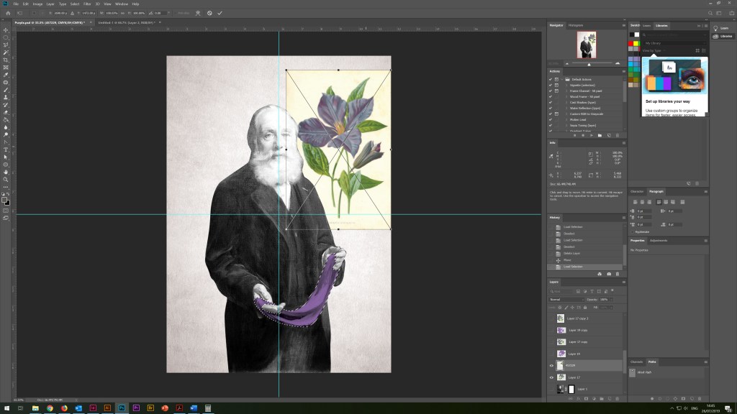737x414 pixels.
Task: Open the Filter menu
Action: click(87, 4)
